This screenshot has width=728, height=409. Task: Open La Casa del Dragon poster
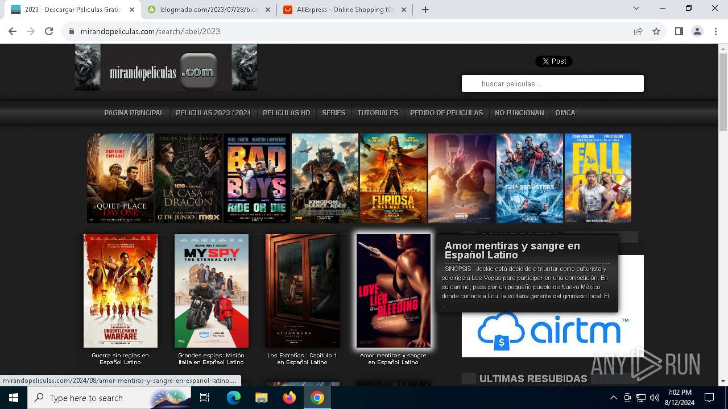coord(188,178)
